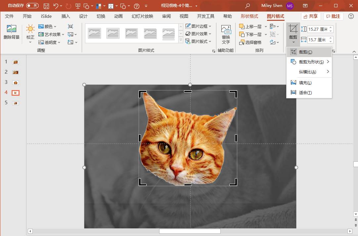This screenshot has height=236, width=358.
Task: Click the smiley feedback icon
Action: click(351, 16)
